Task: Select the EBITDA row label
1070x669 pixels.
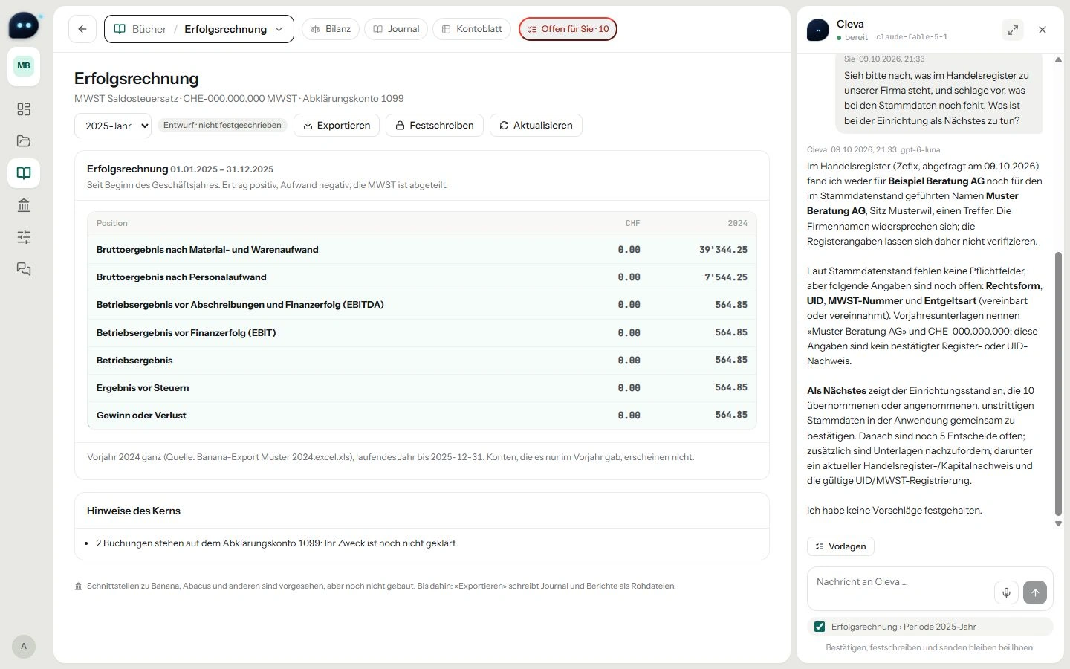Action: pos(240,305)
